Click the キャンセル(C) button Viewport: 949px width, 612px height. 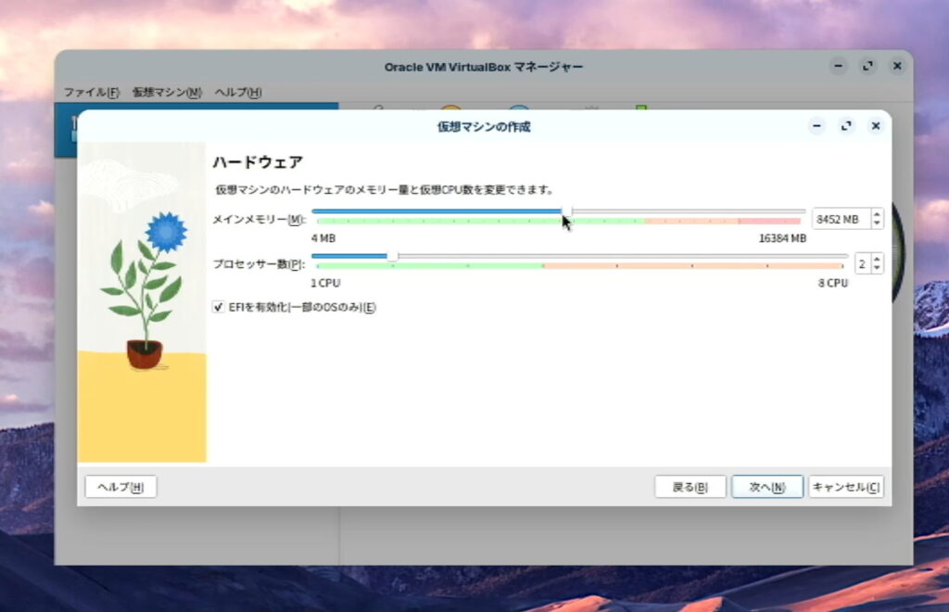845,487
